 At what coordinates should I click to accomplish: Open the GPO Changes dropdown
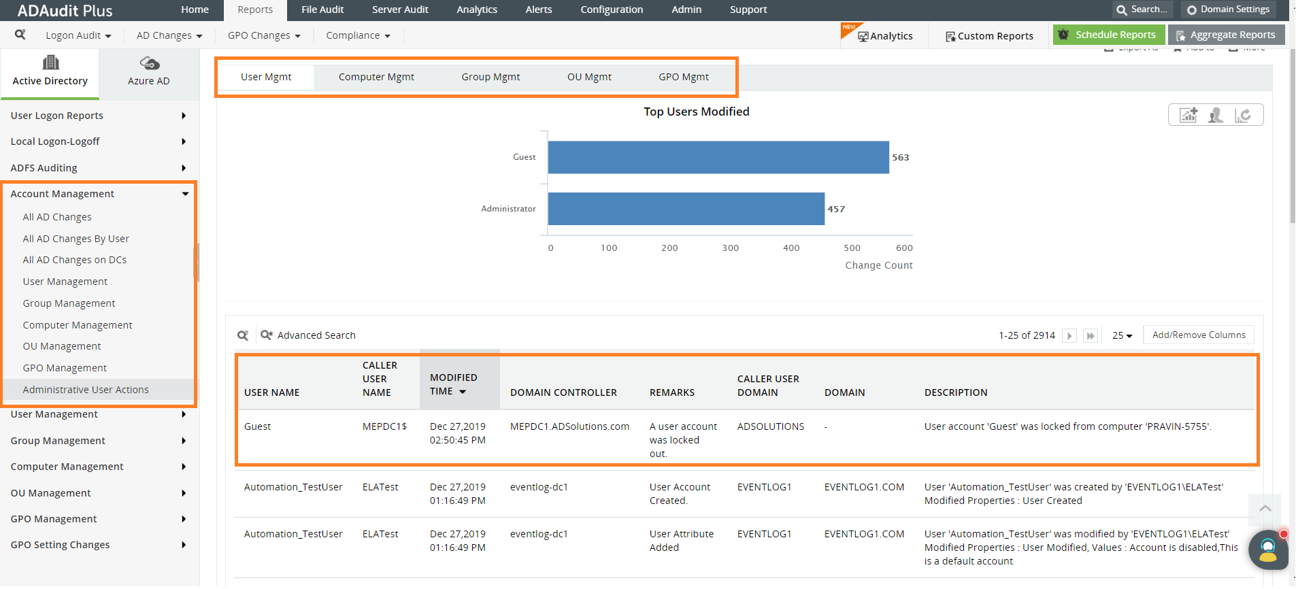(264, 35)
